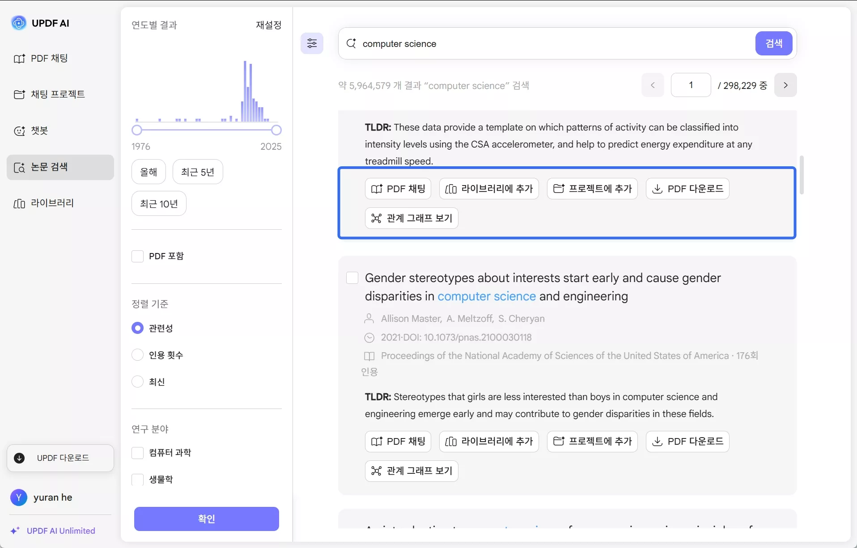Open 라이브러리 in the sidebar
Screen dimensions: 857x548
pyautogui.click(x=60, y=203)
